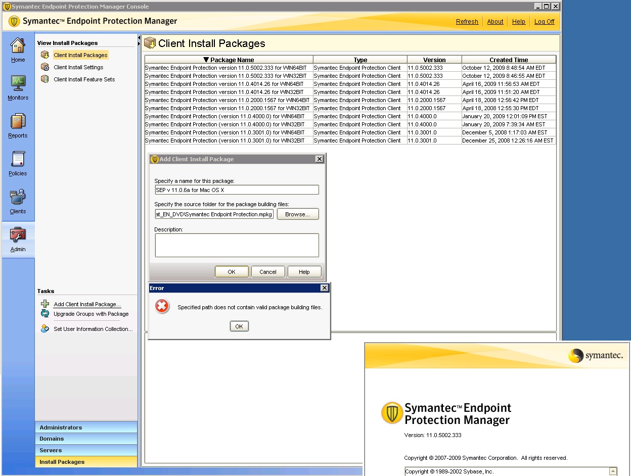Select the 11.0.4000.0 WIN32BIT package row
The width and height of the screenshot is (631, 476).
350,124
